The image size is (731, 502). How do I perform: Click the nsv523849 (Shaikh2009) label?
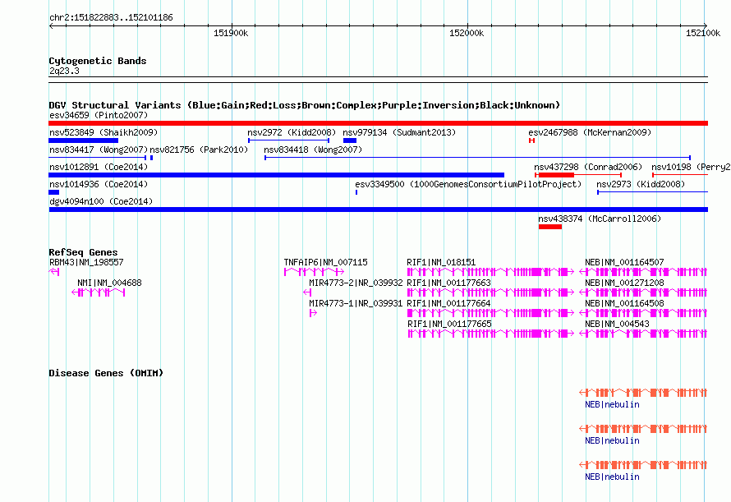(103, 132)
